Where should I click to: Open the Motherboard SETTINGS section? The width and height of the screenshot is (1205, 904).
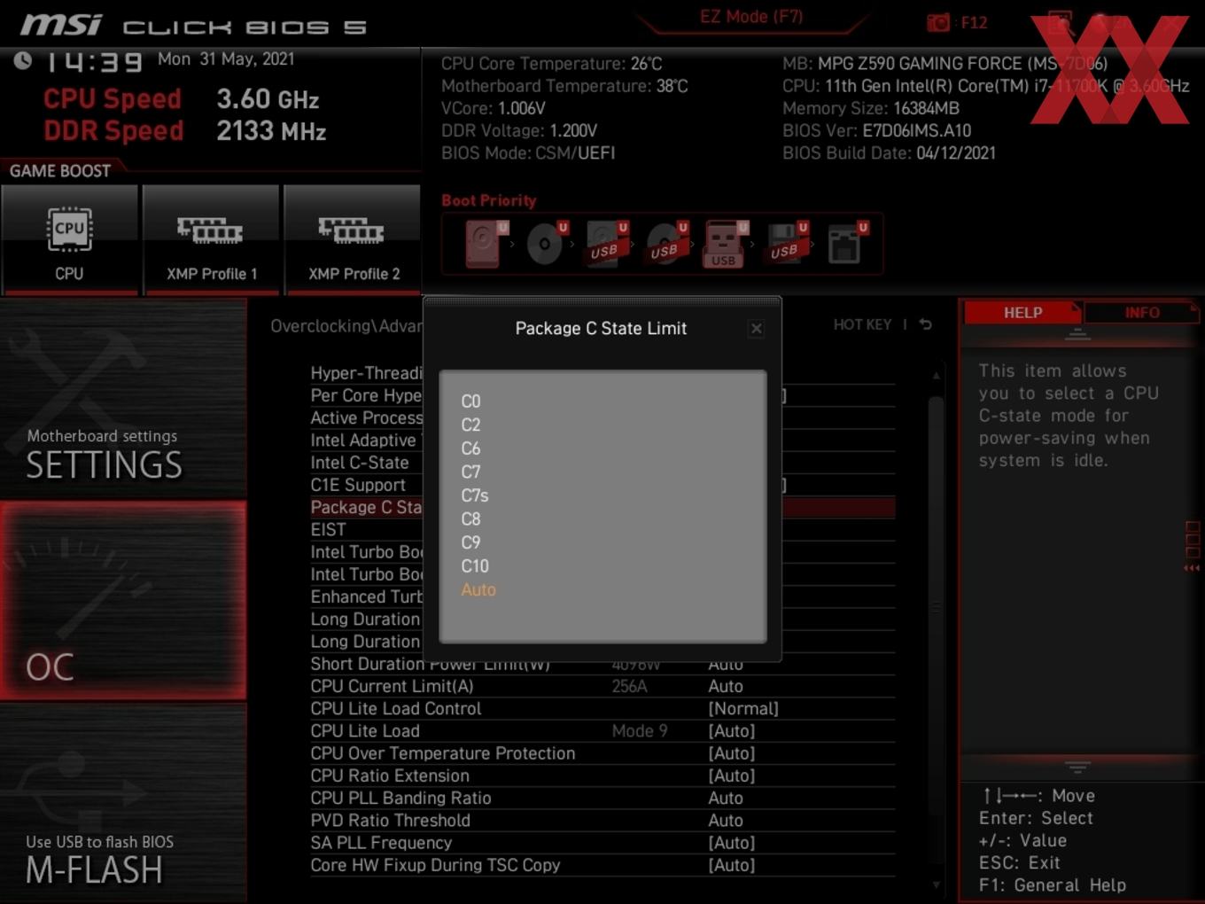[x=123, y=399]
